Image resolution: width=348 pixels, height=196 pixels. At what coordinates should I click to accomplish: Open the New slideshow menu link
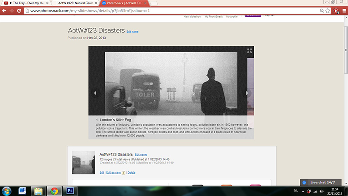coord(192,17)
